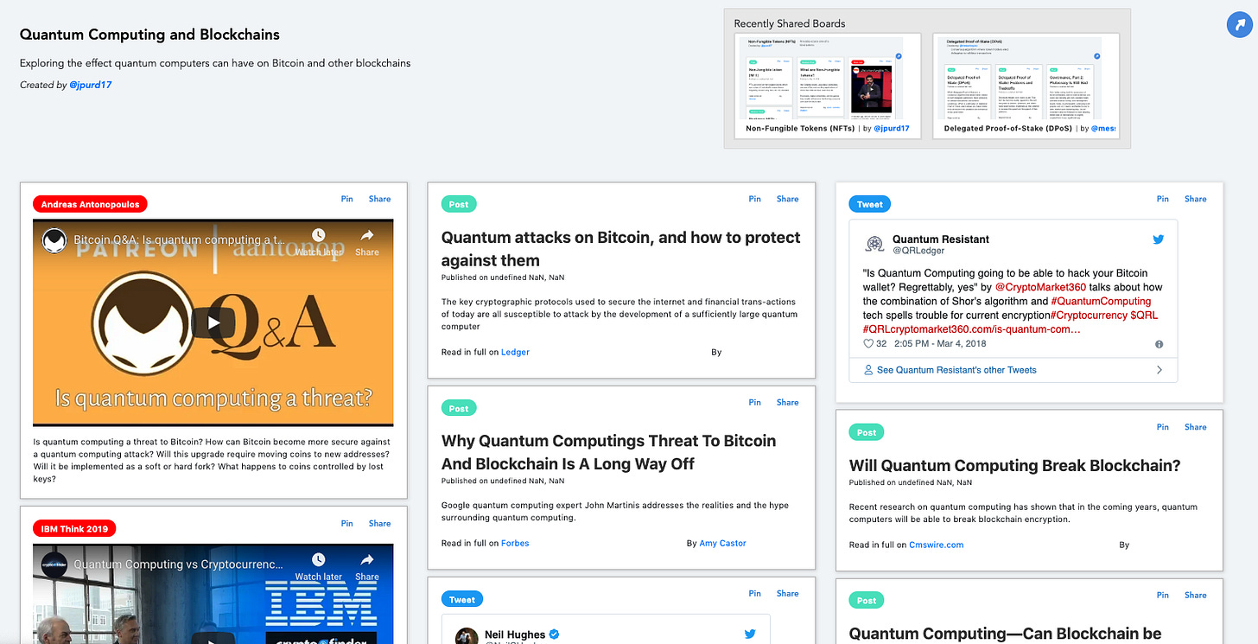Open blue arrow icon on DPoS board thumbnail

[x=1097, y=55]
